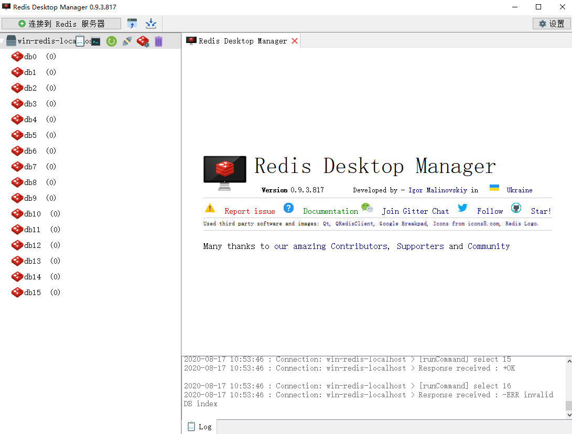Click the GitHub octocat icon
This screenshot has width=572, height=434.
(x=516, y=208)
